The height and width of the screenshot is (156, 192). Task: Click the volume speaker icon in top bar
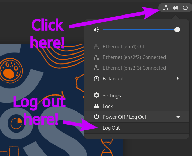click(175, 8)
